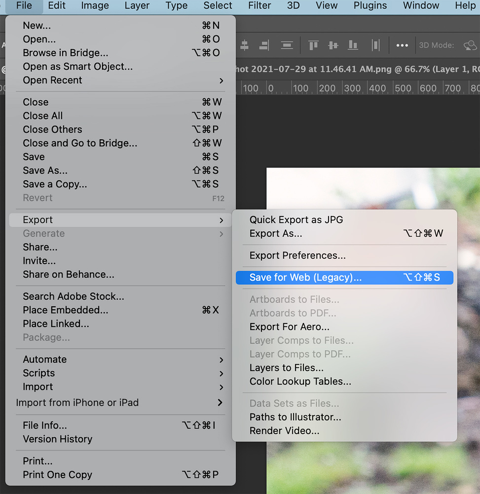
Task: Click the align bottom edges icon
Action: coord(353,45)
